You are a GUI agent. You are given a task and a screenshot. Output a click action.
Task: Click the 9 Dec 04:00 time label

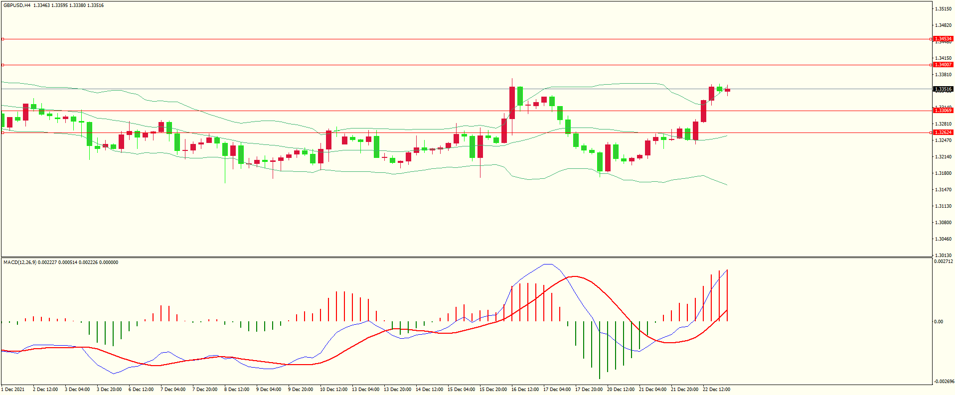click(x=269, y=390)
